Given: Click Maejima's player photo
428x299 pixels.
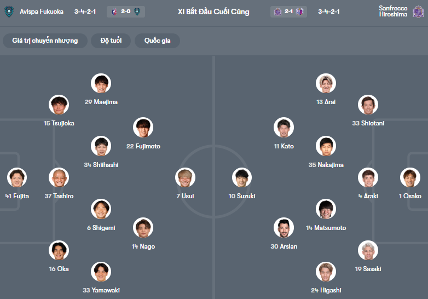Looking at the screenshot, I should tap(101, 83).
